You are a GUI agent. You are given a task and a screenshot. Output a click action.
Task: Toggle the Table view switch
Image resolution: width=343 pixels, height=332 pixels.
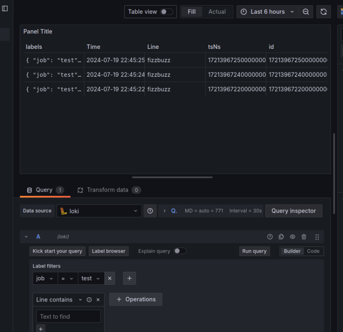166,12
